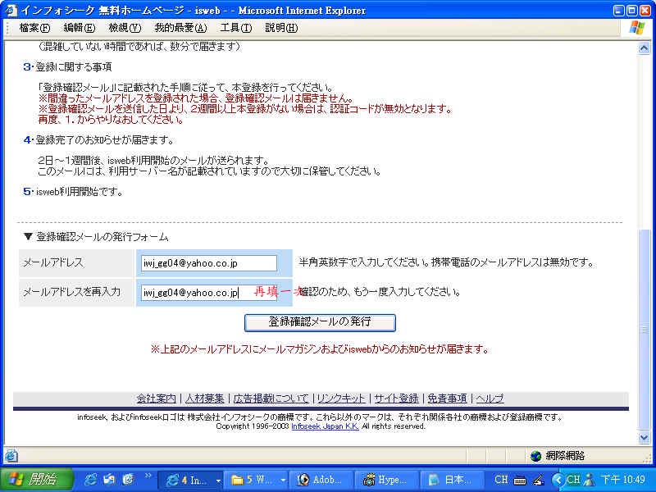Click the page scrollbar down arrow
Image resolution: width=656 pixels, height=492 pixels.
644,438
